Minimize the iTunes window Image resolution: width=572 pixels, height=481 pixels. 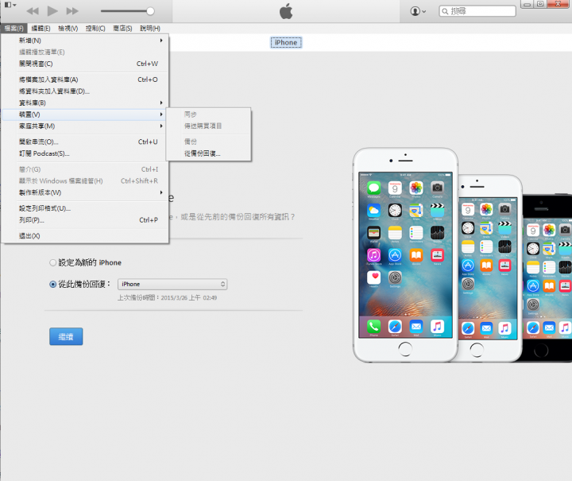528,4
